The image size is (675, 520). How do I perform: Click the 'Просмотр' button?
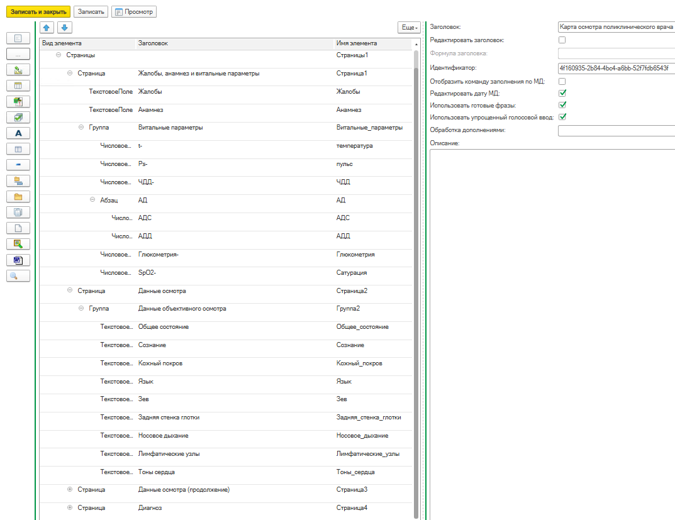(134, 12)
